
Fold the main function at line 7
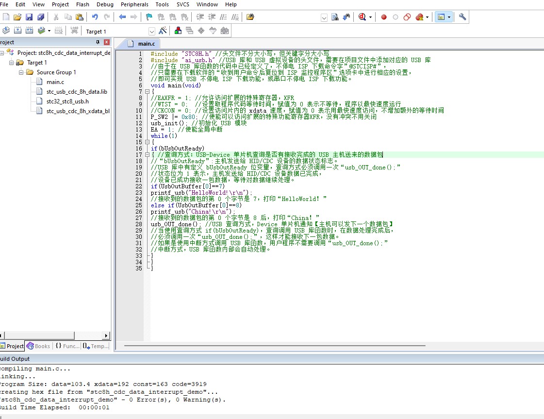pyautogui.click(x=148, y=92)
